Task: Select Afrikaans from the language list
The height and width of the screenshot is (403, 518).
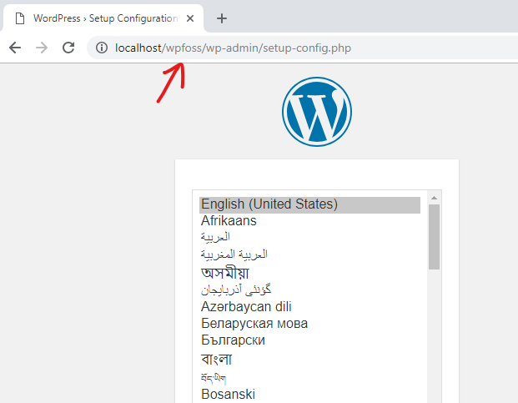Action: (x=309, y=221)
